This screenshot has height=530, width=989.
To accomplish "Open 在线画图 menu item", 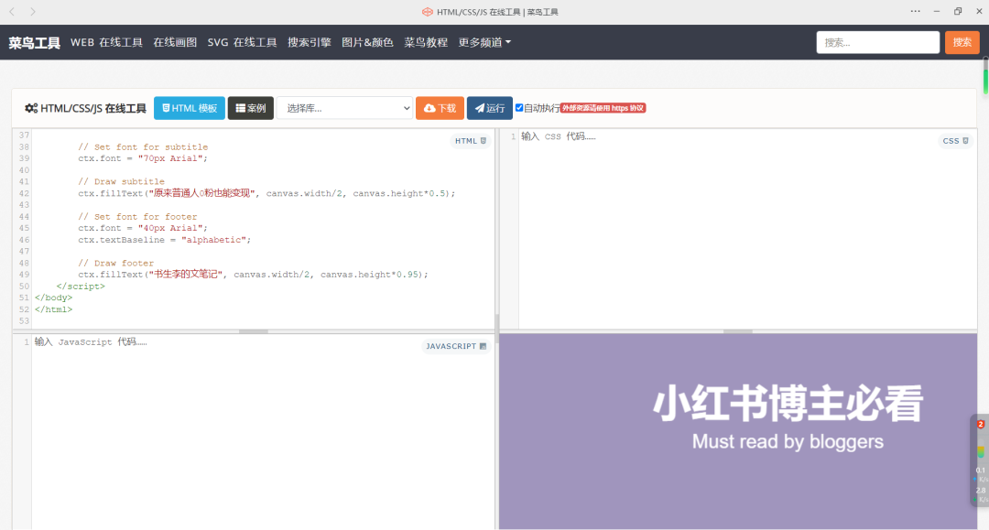I will tap(175, 42).
